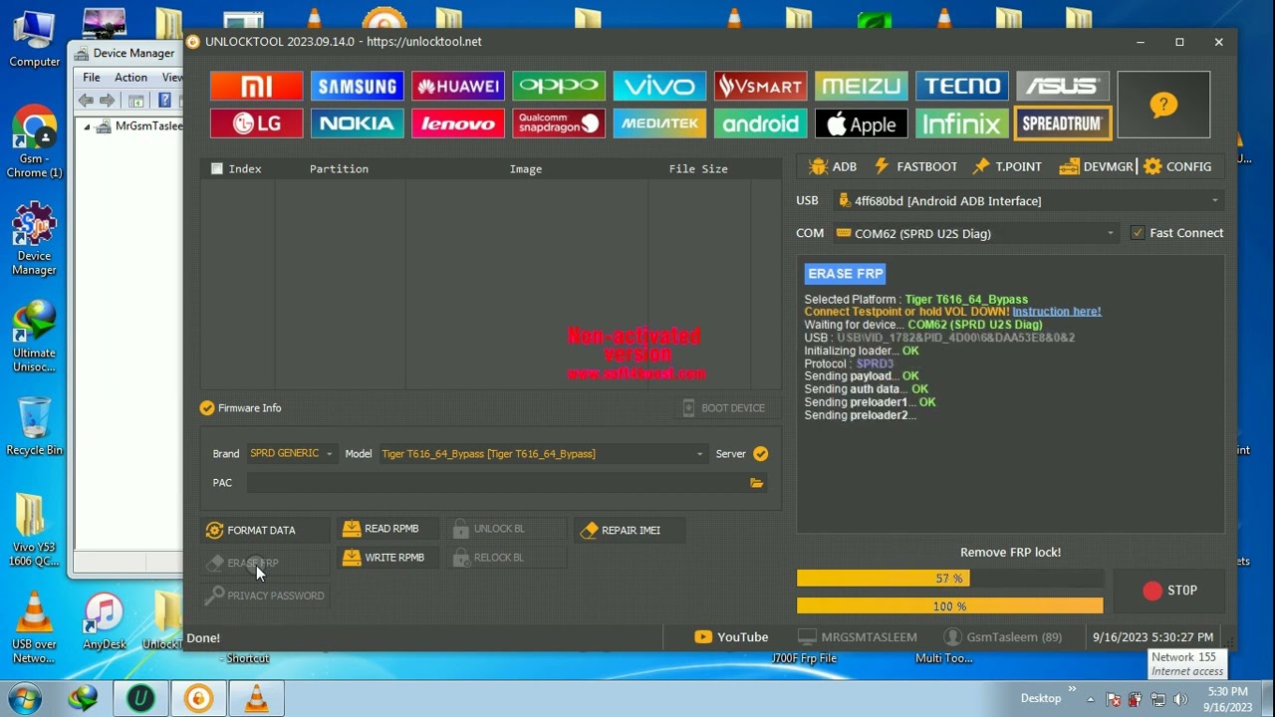The height and width of the screenshot is (717, 1275).
Task: Open the Instruction here link
Action: (1057, 312)
